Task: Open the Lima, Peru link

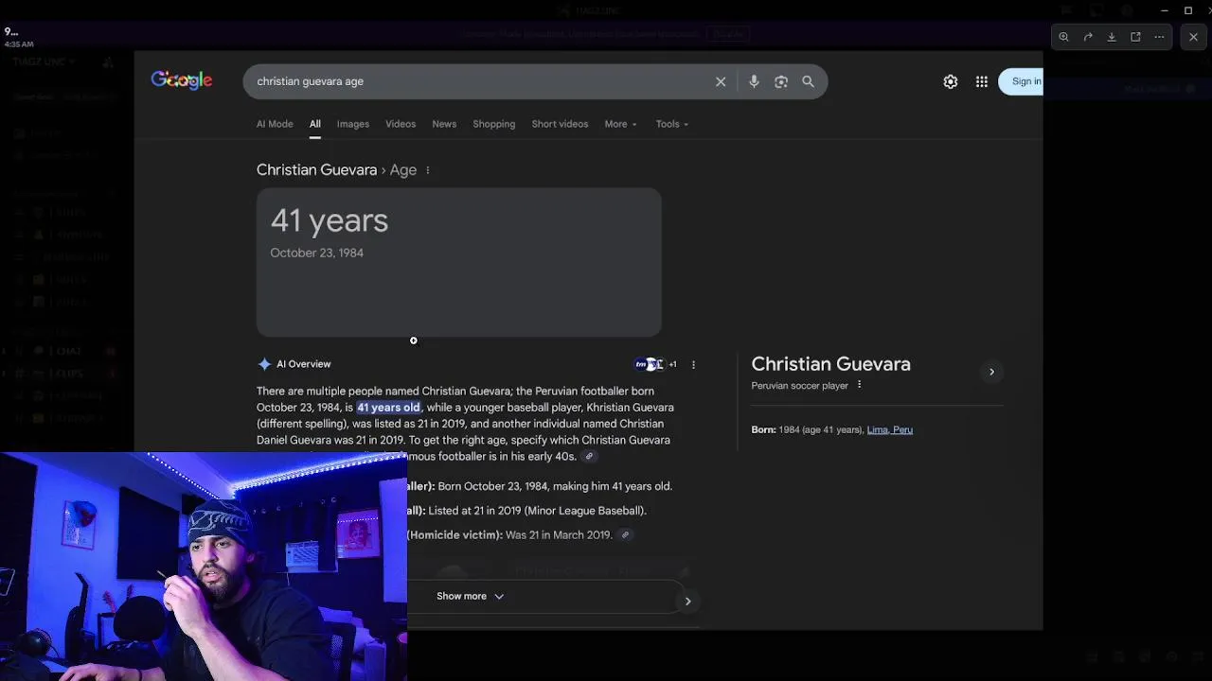Action: [x=889, y=429]
